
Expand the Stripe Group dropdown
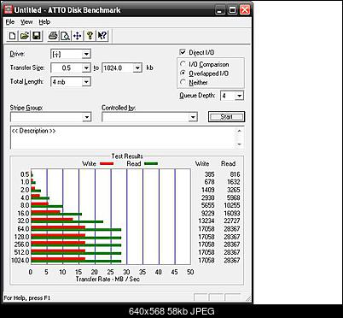point(87,117)
